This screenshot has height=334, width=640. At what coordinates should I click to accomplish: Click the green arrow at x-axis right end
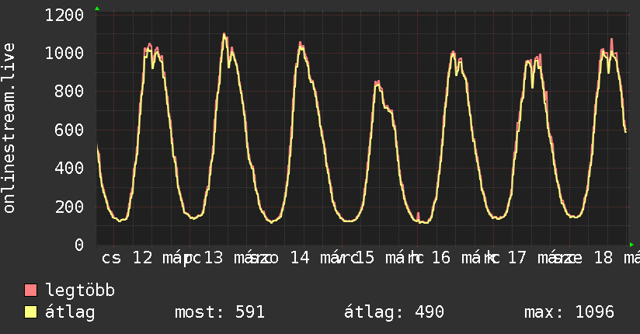(x=631, y=245)
